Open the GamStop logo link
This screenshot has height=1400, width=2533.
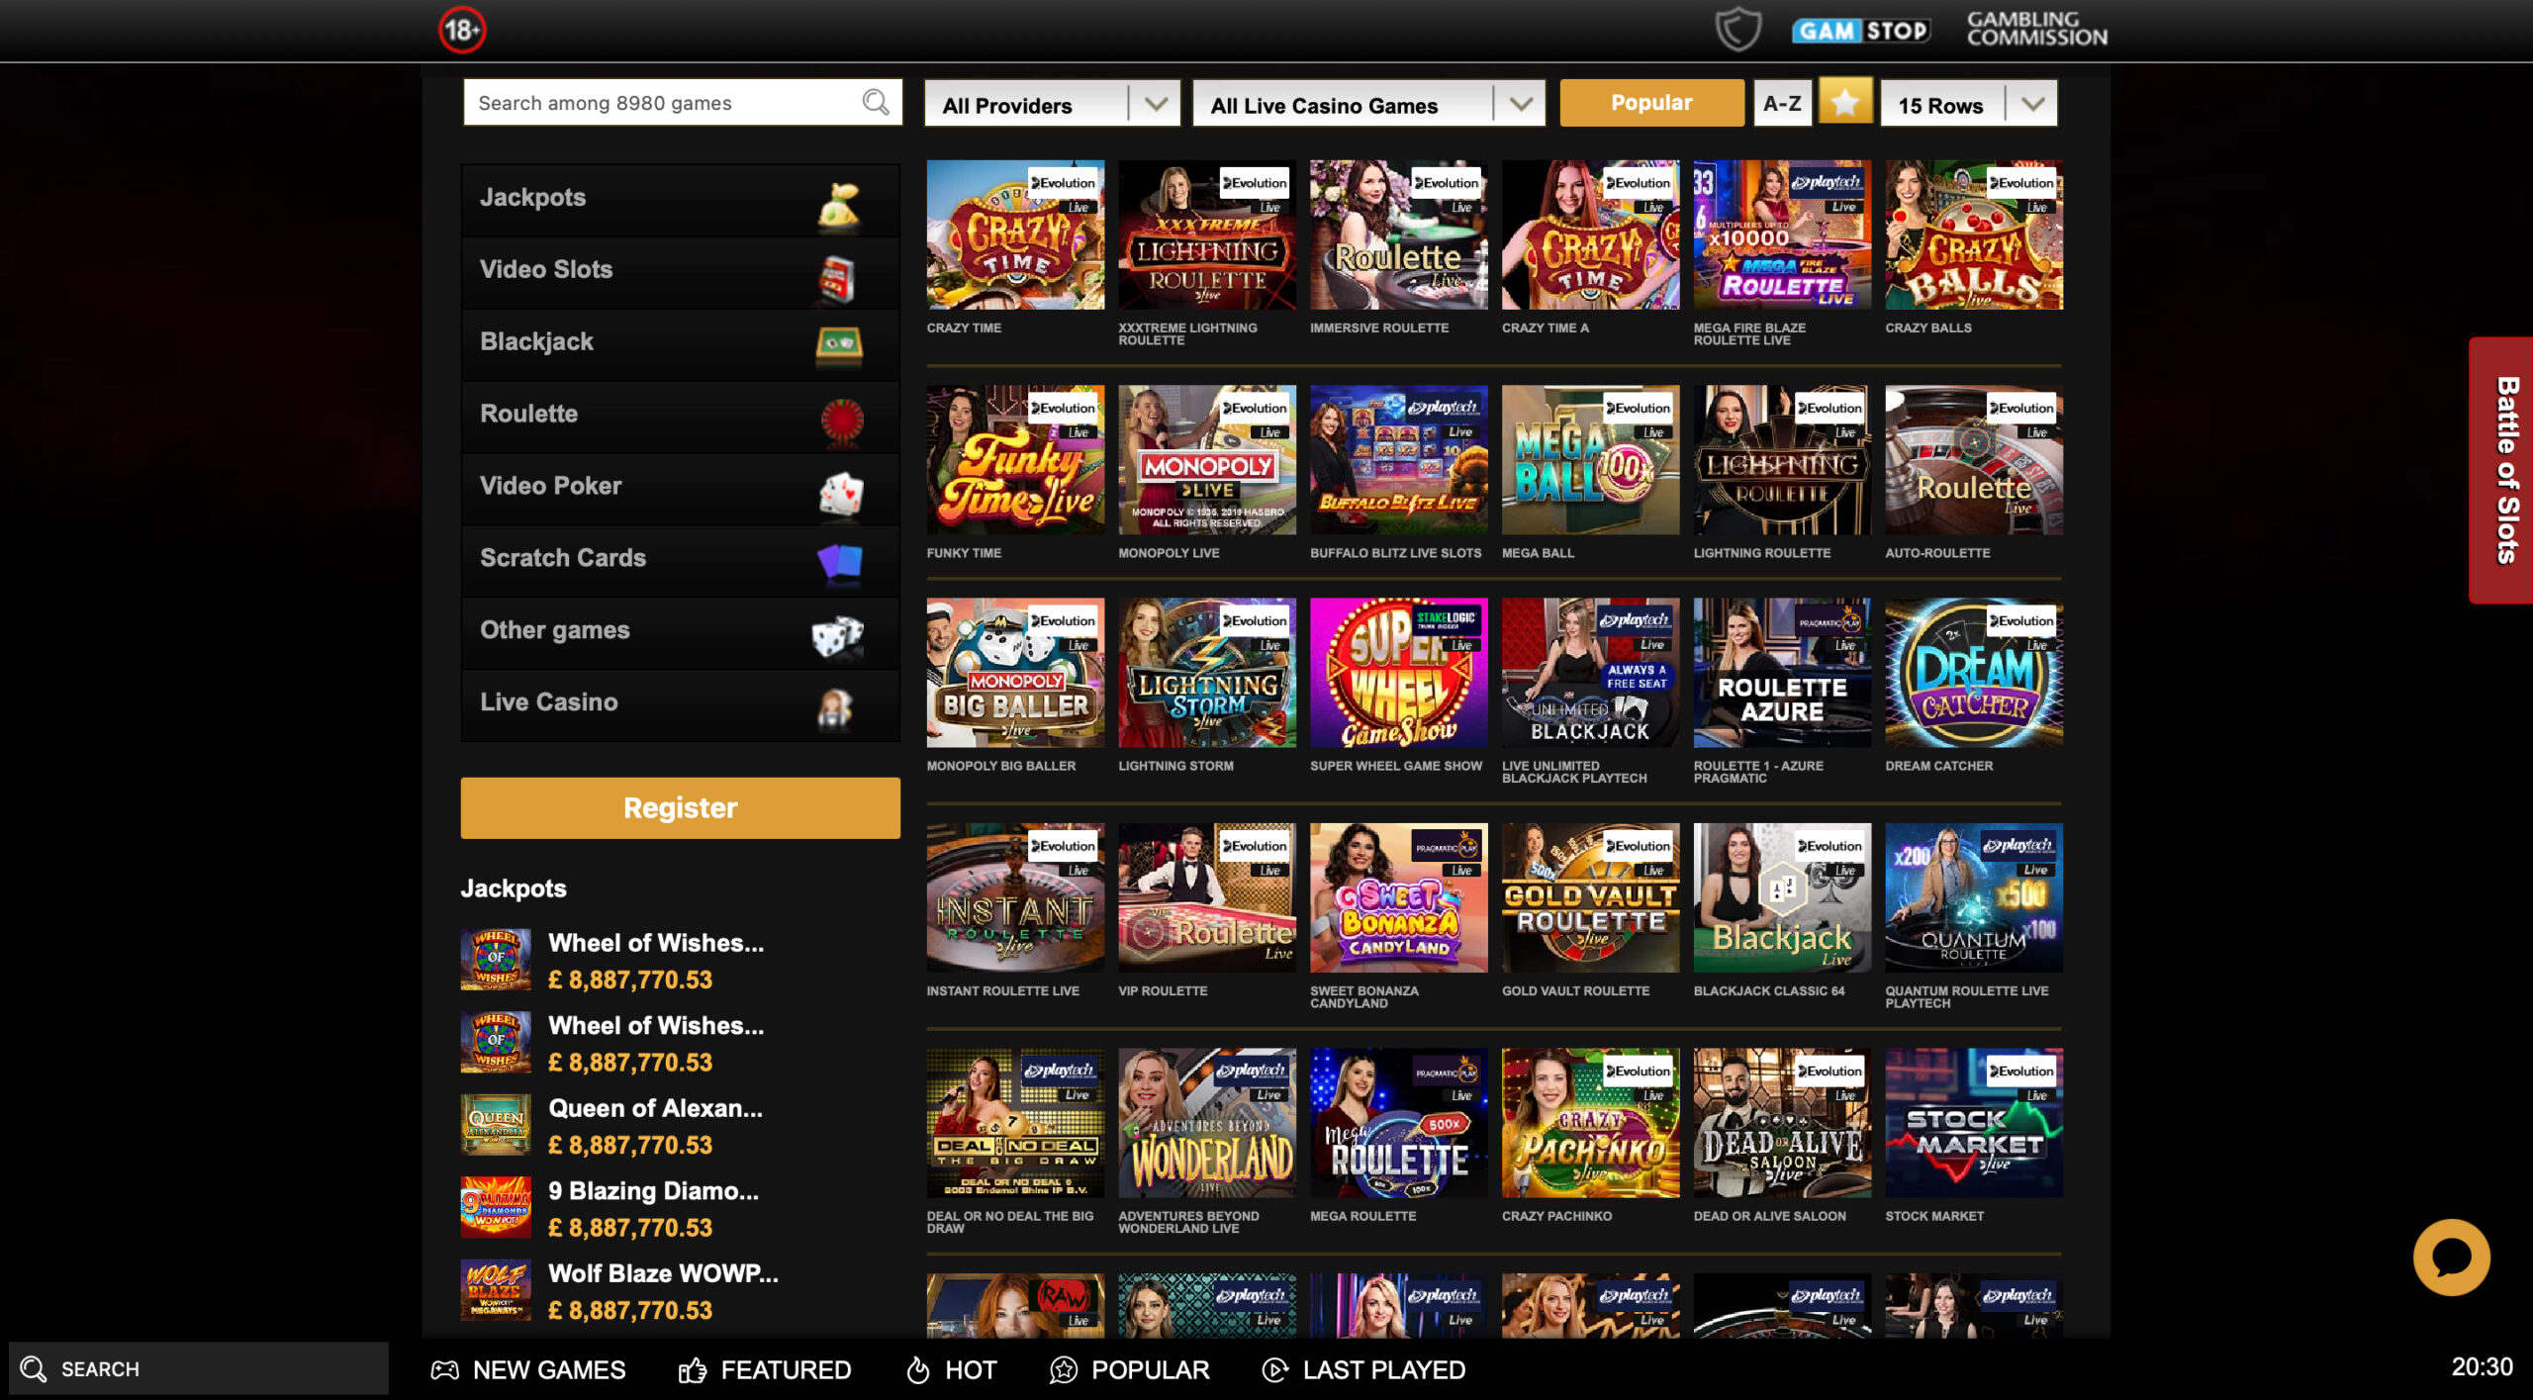pyautogui.click(x=1861, y=31)
